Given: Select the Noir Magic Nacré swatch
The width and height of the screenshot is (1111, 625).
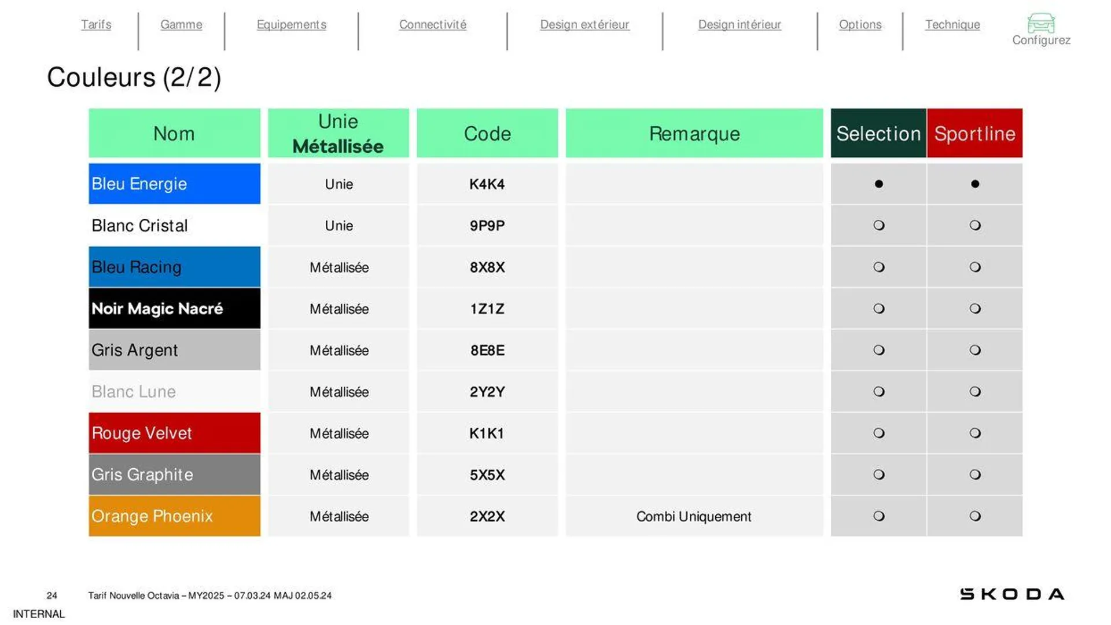Looking at the screenshot, I should tap(174, 308).
